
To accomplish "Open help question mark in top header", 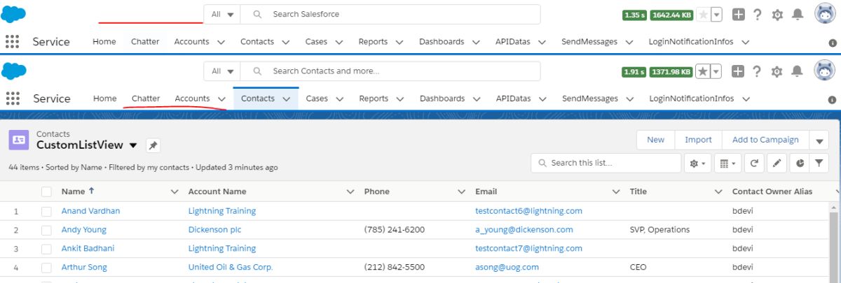I will [757, 14].
